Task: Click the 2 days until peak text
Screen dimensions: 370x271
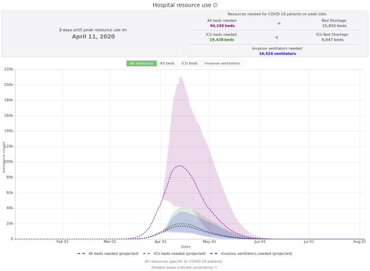Action: point(93,30)
